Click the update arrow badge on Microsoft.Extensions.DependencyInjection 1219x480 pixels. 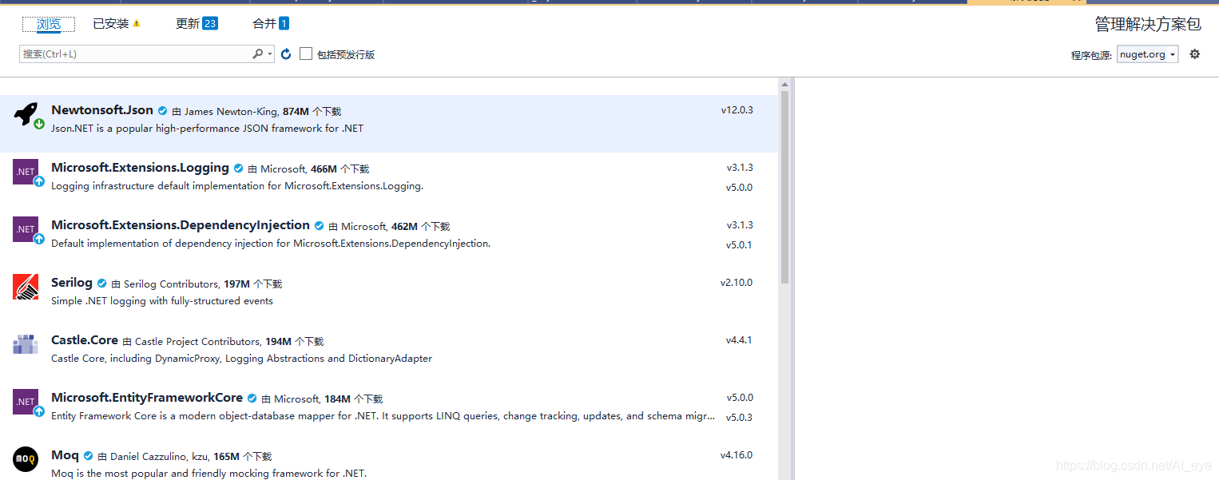(x=39, y=239)
